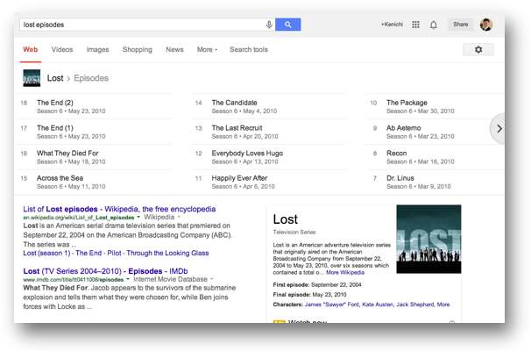Expand the Internet Movie Database dropdown arrow
This screenshot has height=351, width=531.
(212, 279)
